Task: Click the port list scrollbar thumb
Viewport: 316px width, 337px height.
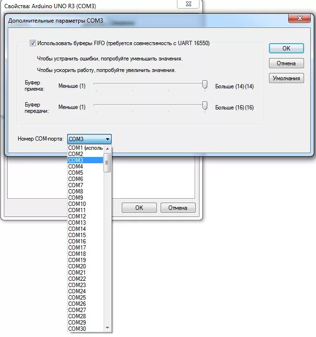Action: (107, 163)
